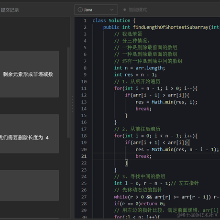The height and width of the screenshot is (220, 220).
Task: Click line number 21 in the gutter
Action: click(84, 156)
